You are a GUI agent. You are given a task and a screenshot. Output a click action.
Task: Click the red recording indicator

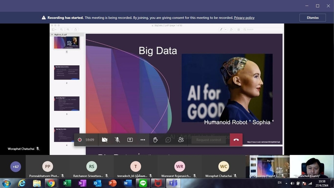pos(79,140)
